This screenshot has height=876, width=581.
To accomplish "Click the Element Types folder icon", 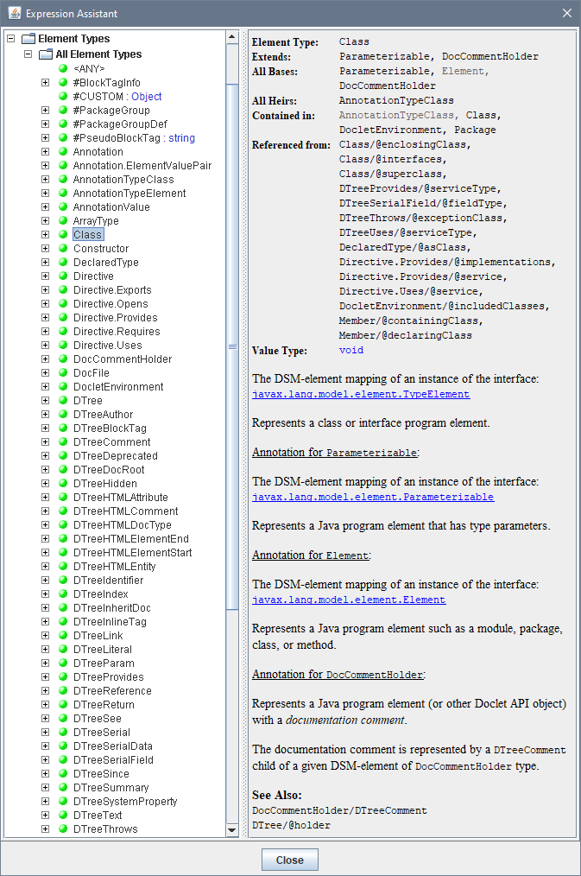I will (28, 39).
